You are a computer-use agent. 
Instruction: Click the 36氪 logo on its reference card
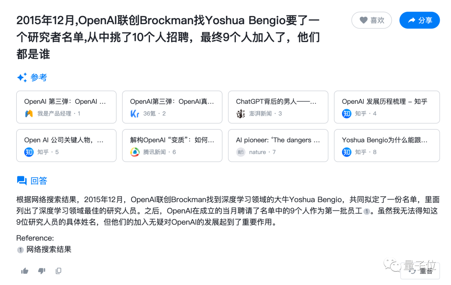click(134, 113)
